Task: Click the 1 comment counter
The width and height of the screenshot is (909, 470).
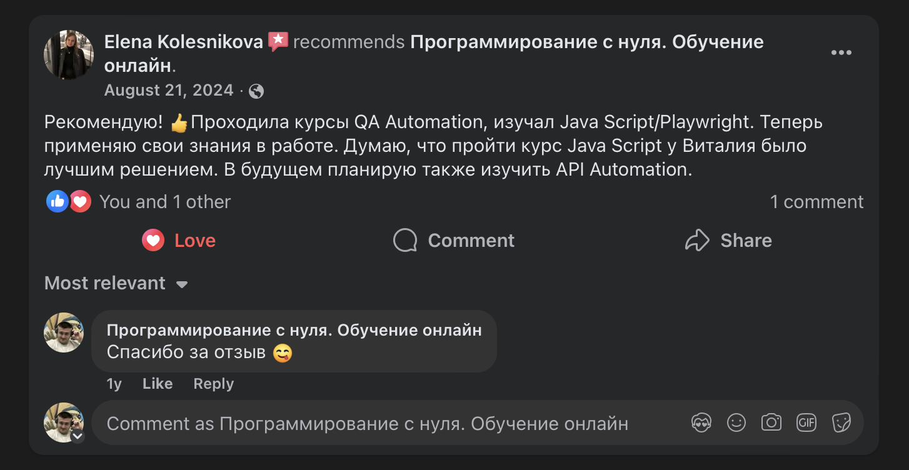Action: point(816,201)
